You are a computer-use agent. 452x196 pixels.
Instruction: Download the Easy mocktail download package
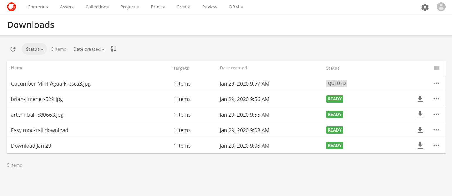(x=420, y=130)
